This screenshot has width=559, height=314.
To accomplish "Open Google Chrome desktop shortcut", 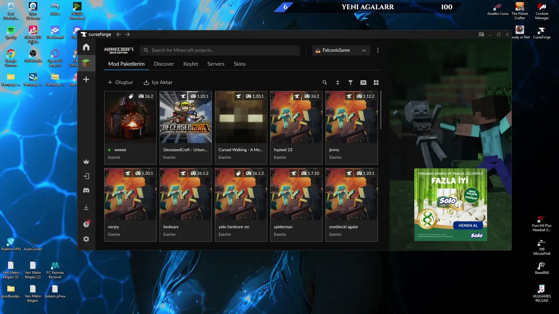I will coord(11,58).
